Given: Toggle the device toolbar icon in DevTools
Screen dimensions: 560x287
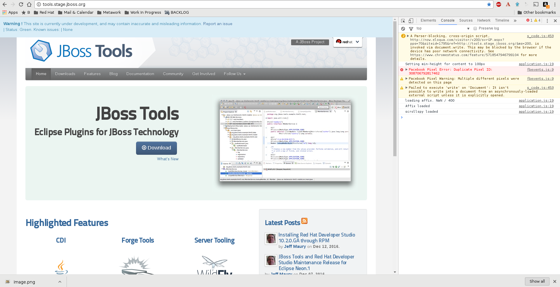Looking at the screenshot, I should pos(411,21).
